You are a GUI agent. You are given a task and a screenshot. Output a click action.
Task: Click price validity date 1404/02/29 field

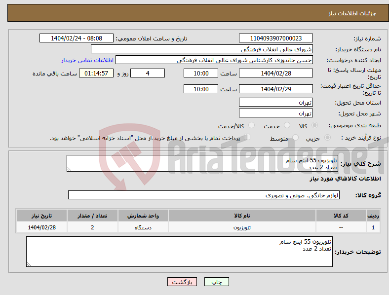[275, 89]
